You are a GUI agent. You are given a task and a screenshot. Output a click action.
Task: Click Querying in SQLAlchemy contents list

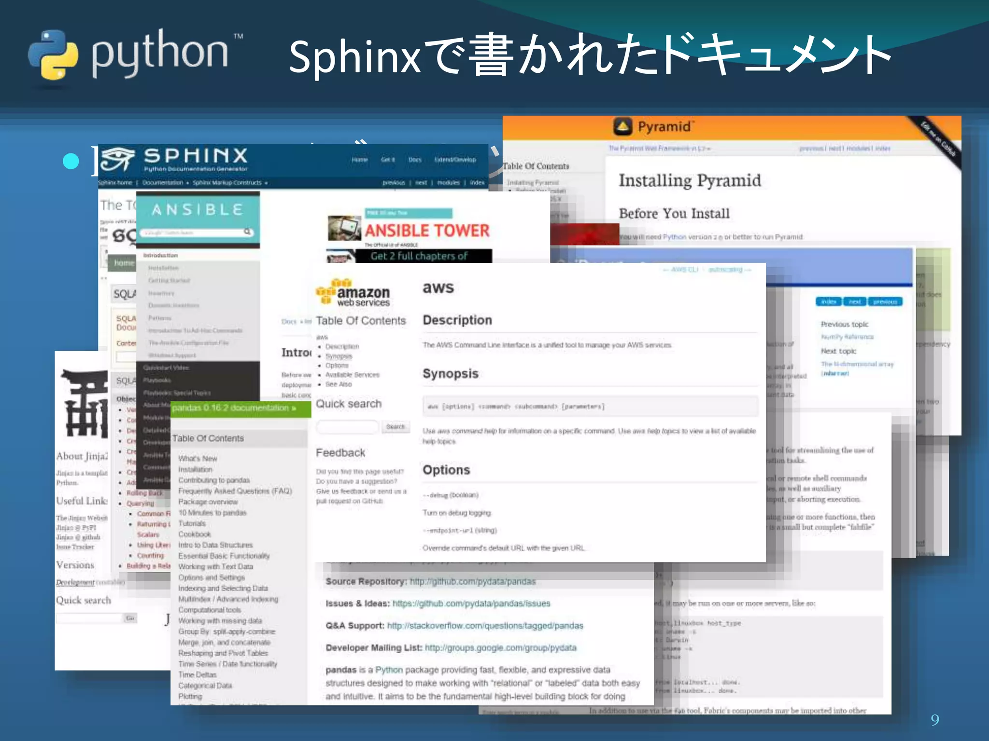[140, 504]
